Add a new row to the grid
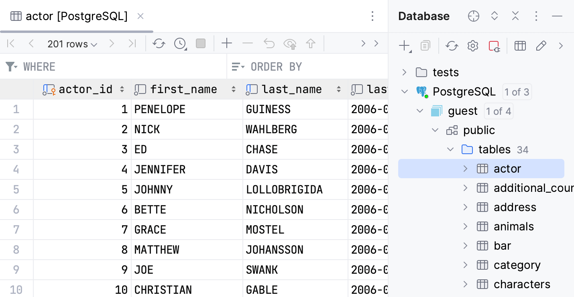This screenshot has height=297, width=574. (227, 43)
